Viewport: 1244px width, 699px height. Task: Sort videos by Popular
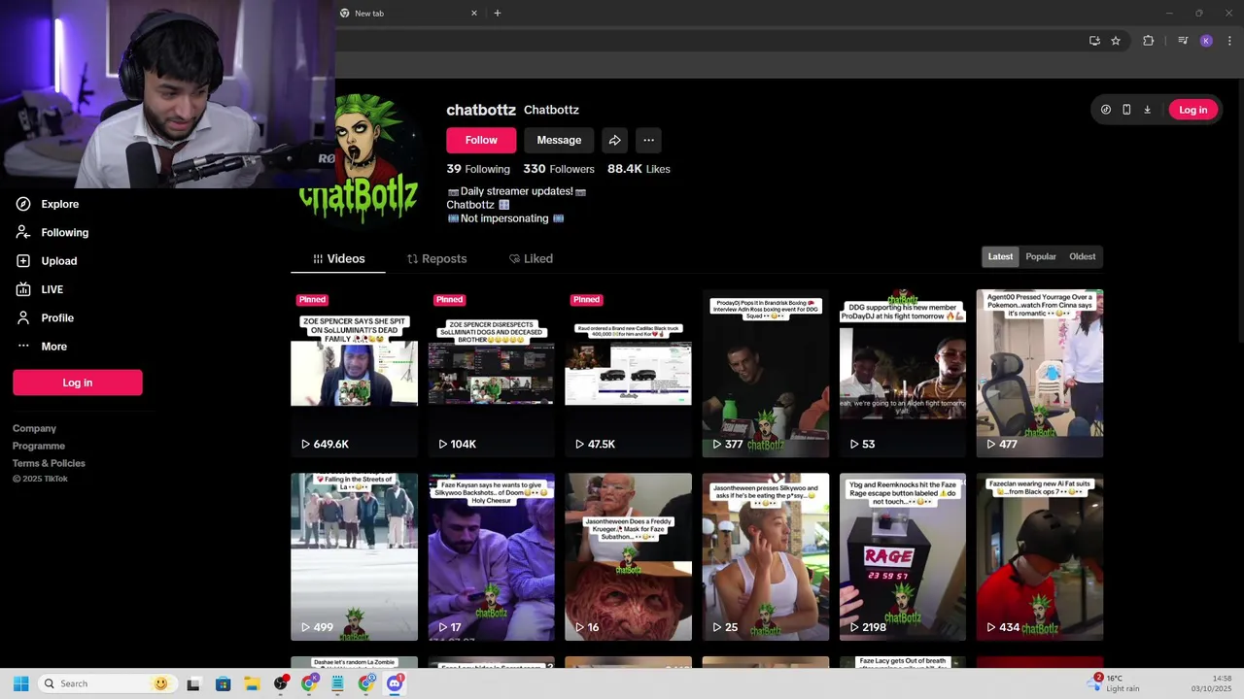coord(1041,256)
